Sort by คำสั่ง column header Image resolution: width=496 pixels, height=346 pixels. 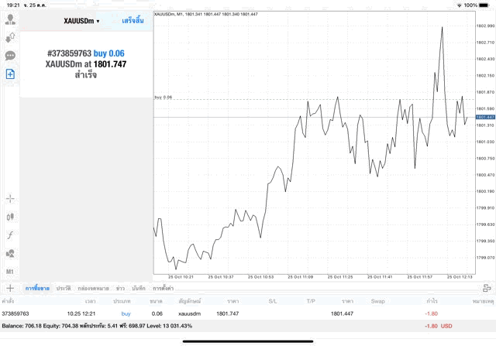point(8,301)
